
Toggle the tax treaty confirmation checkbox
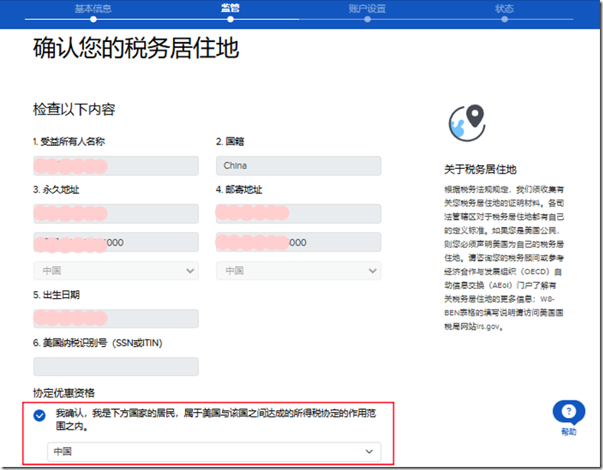click(x=40, y=416)
